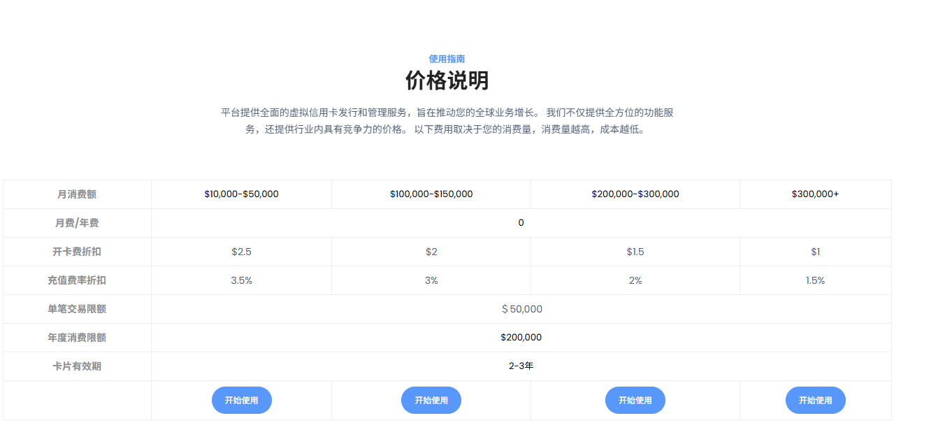
Task: Click 开始使用 button under $100,000-$150,000 column
Action: [431, 400]
